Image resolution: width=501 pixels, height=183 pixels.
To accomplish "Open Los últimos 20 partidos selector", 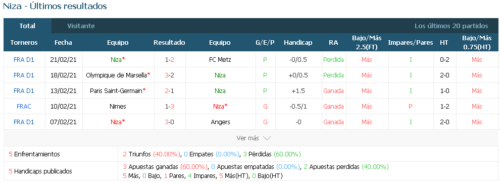I will click(x=451, y=26).
